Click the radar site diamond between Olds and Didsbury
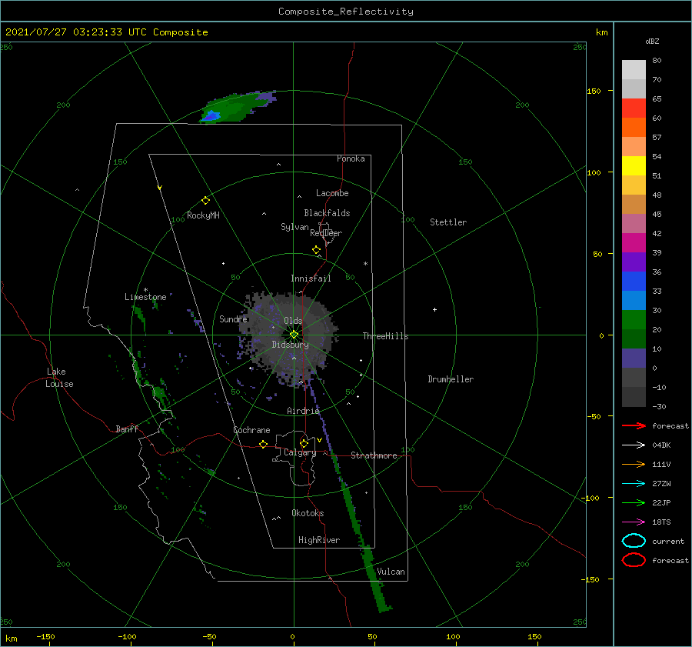 294,335
